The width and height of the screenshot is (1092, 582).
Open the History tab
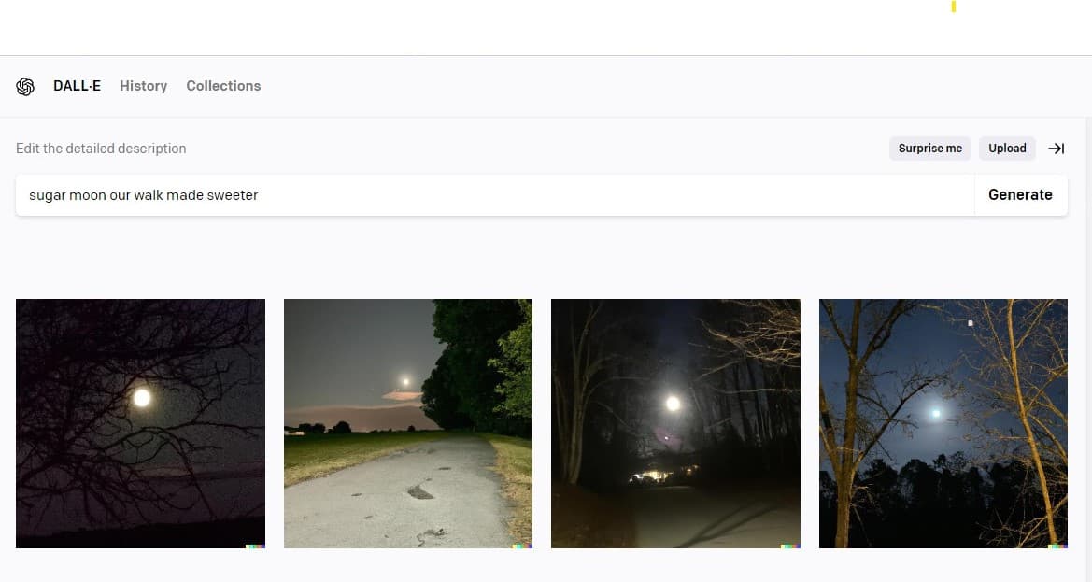tap(144, 86)
